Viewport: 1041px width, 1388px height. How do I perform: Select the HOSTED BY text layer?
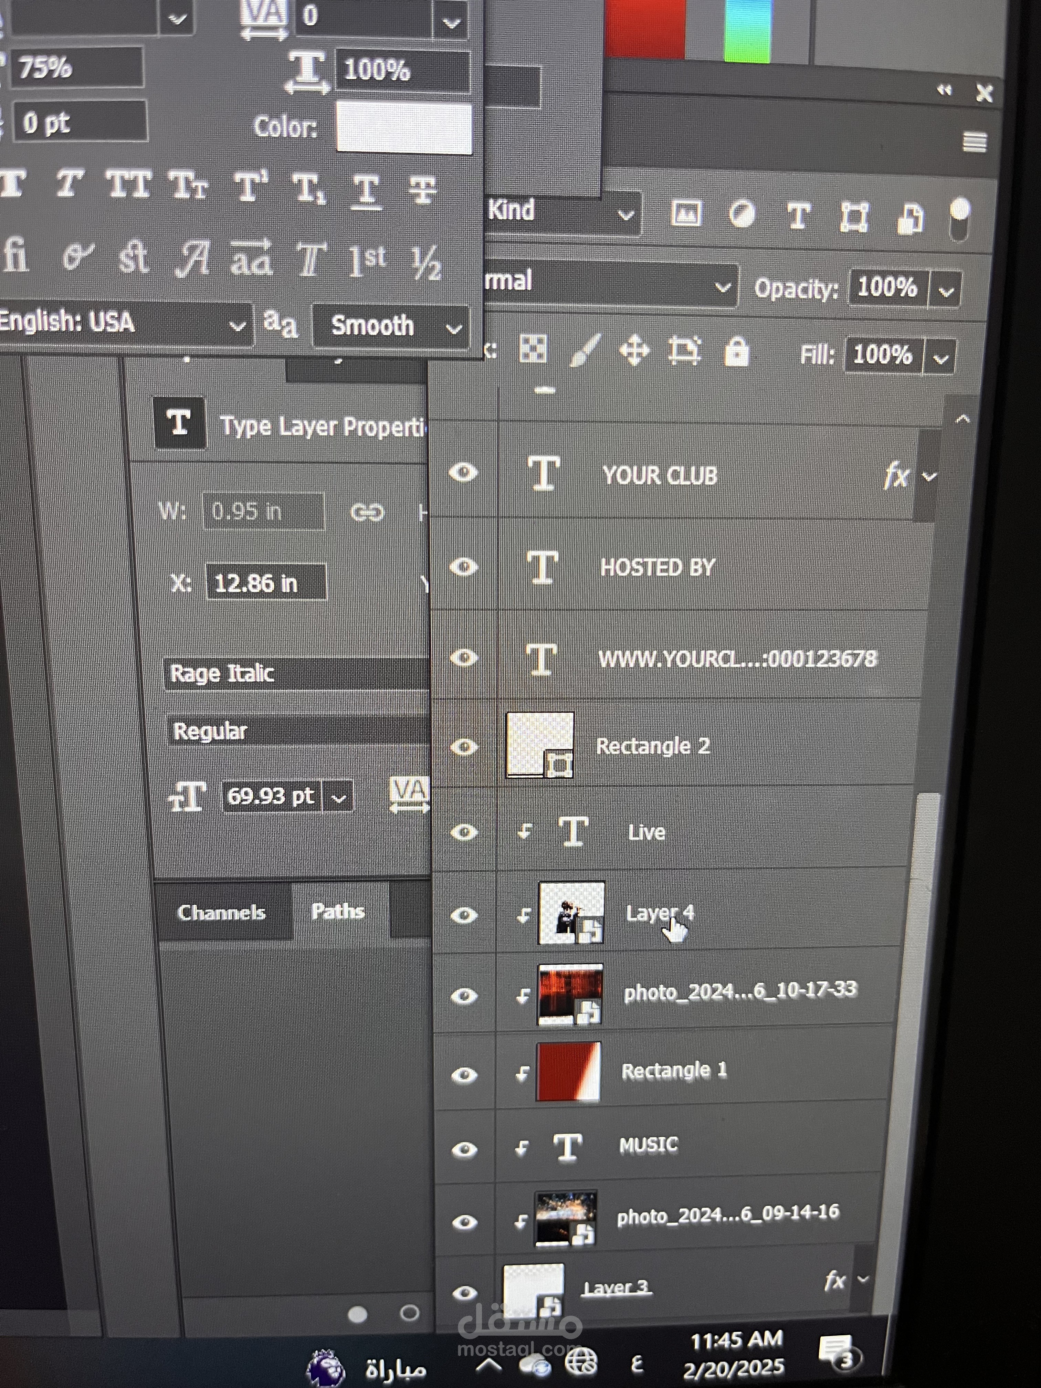[657, 568]
